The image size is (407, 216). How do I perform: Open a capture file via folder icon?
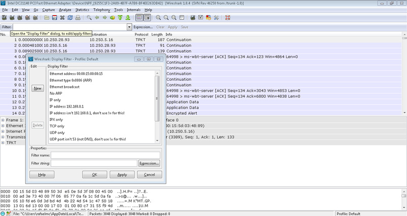[47, 18]
